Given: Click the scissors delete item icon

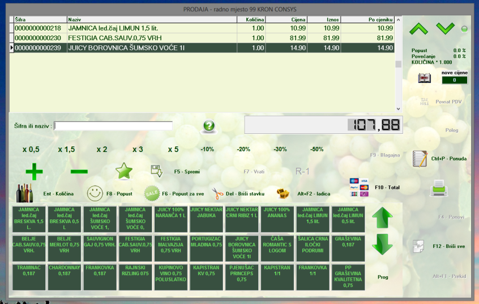Looking at the screenshot, I should point(217,194).
